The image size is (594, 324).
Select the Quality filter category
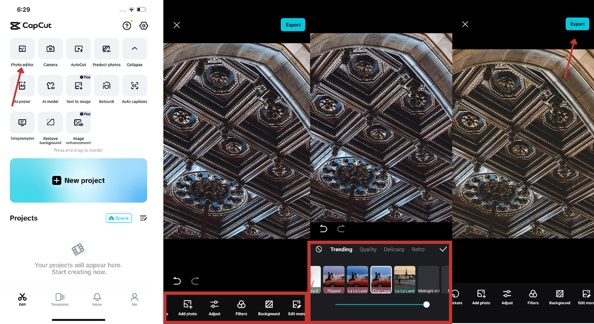pos(368,249)
